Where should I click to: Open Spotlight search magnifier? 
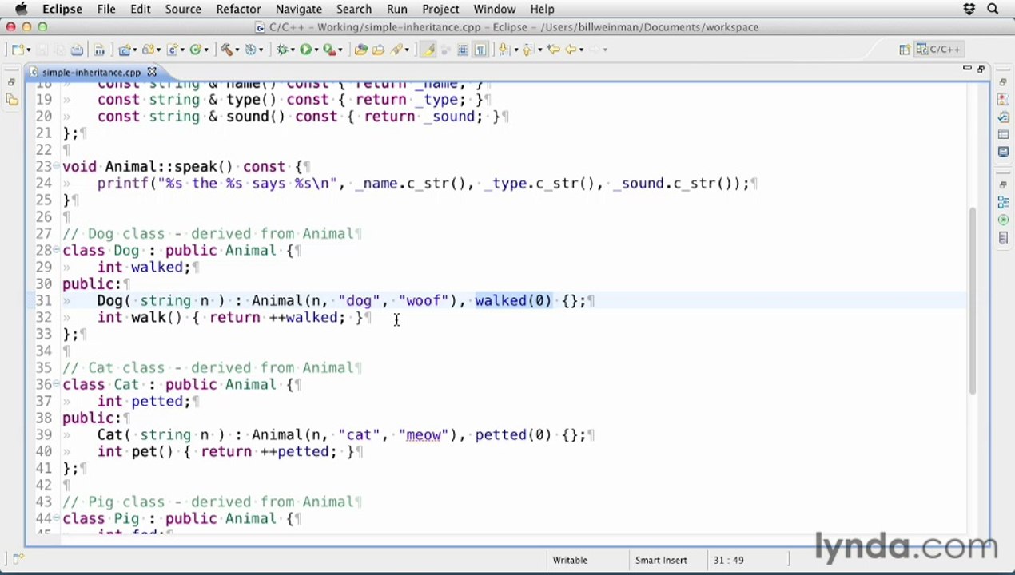click(x=993, y=9)
